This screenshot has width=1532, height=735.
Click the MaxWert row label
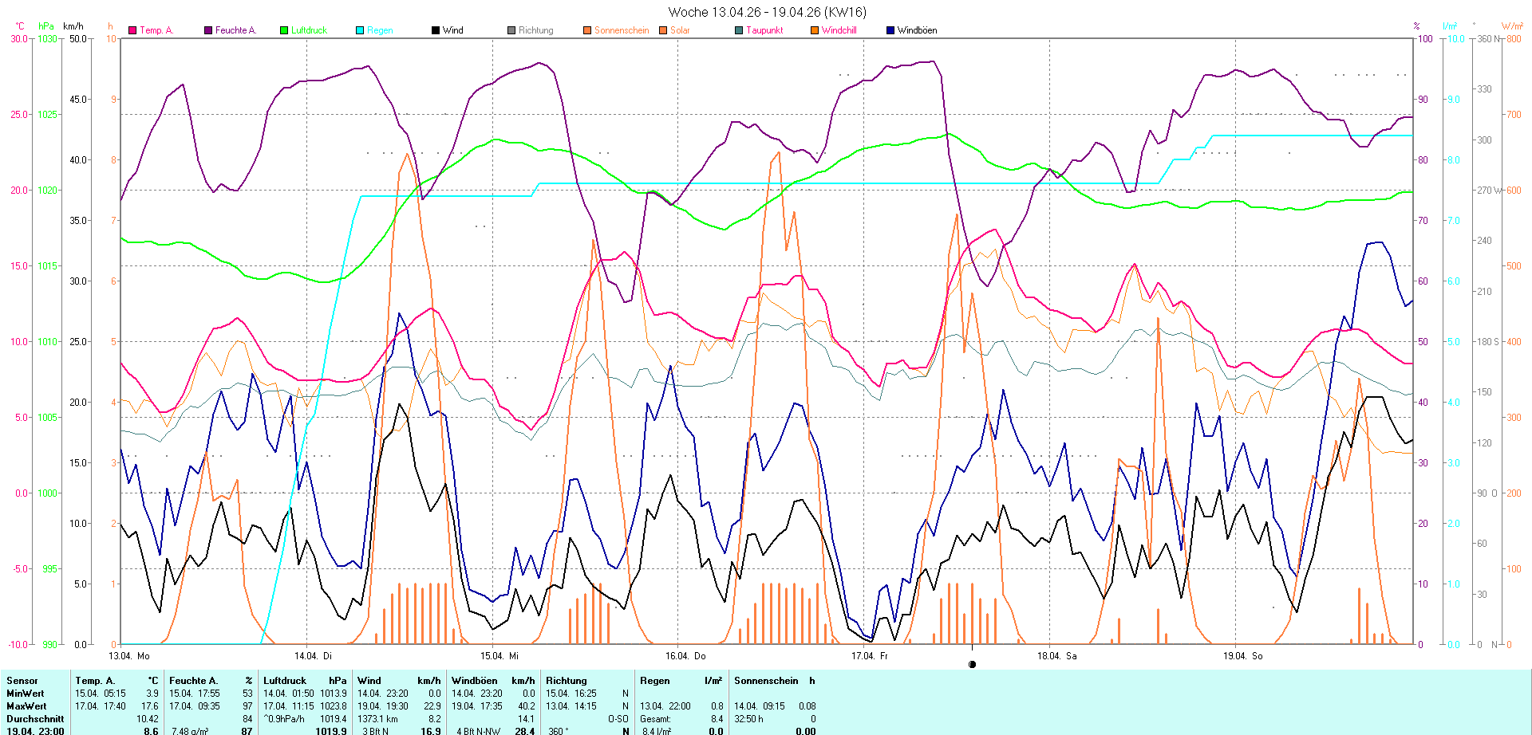(x=26, y=706)
